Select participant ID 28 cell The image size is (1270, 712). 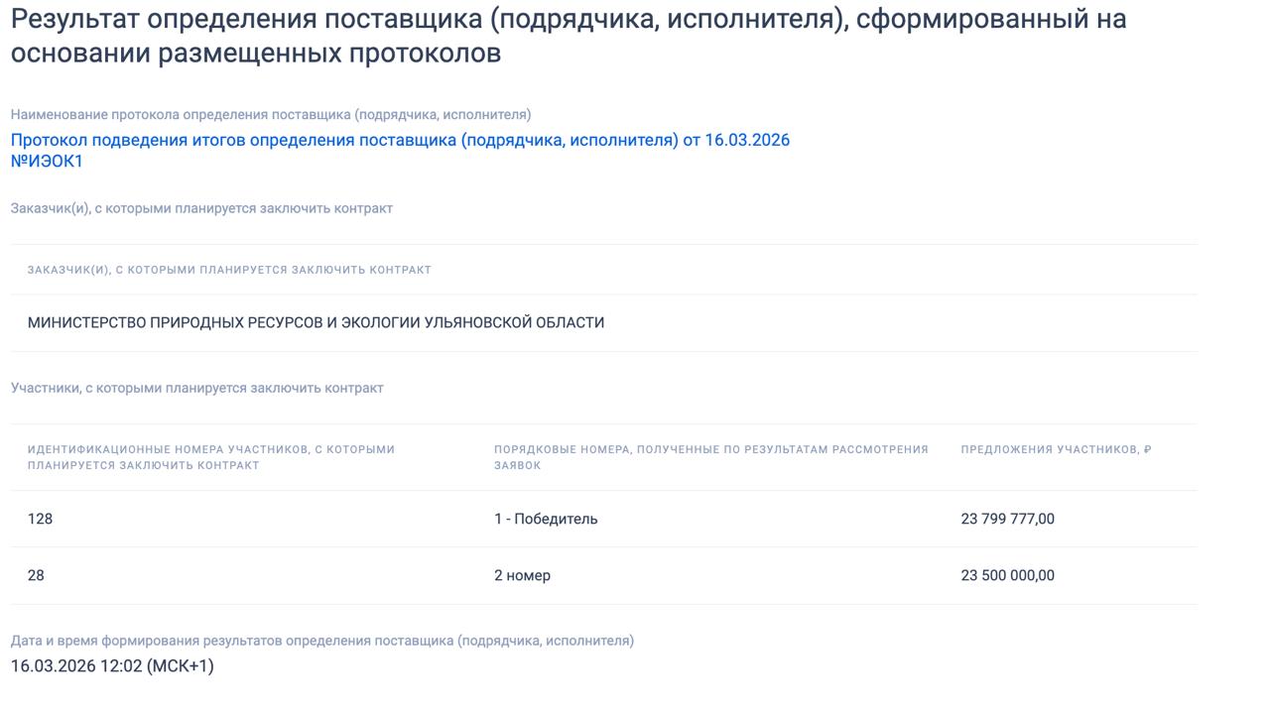37,575
